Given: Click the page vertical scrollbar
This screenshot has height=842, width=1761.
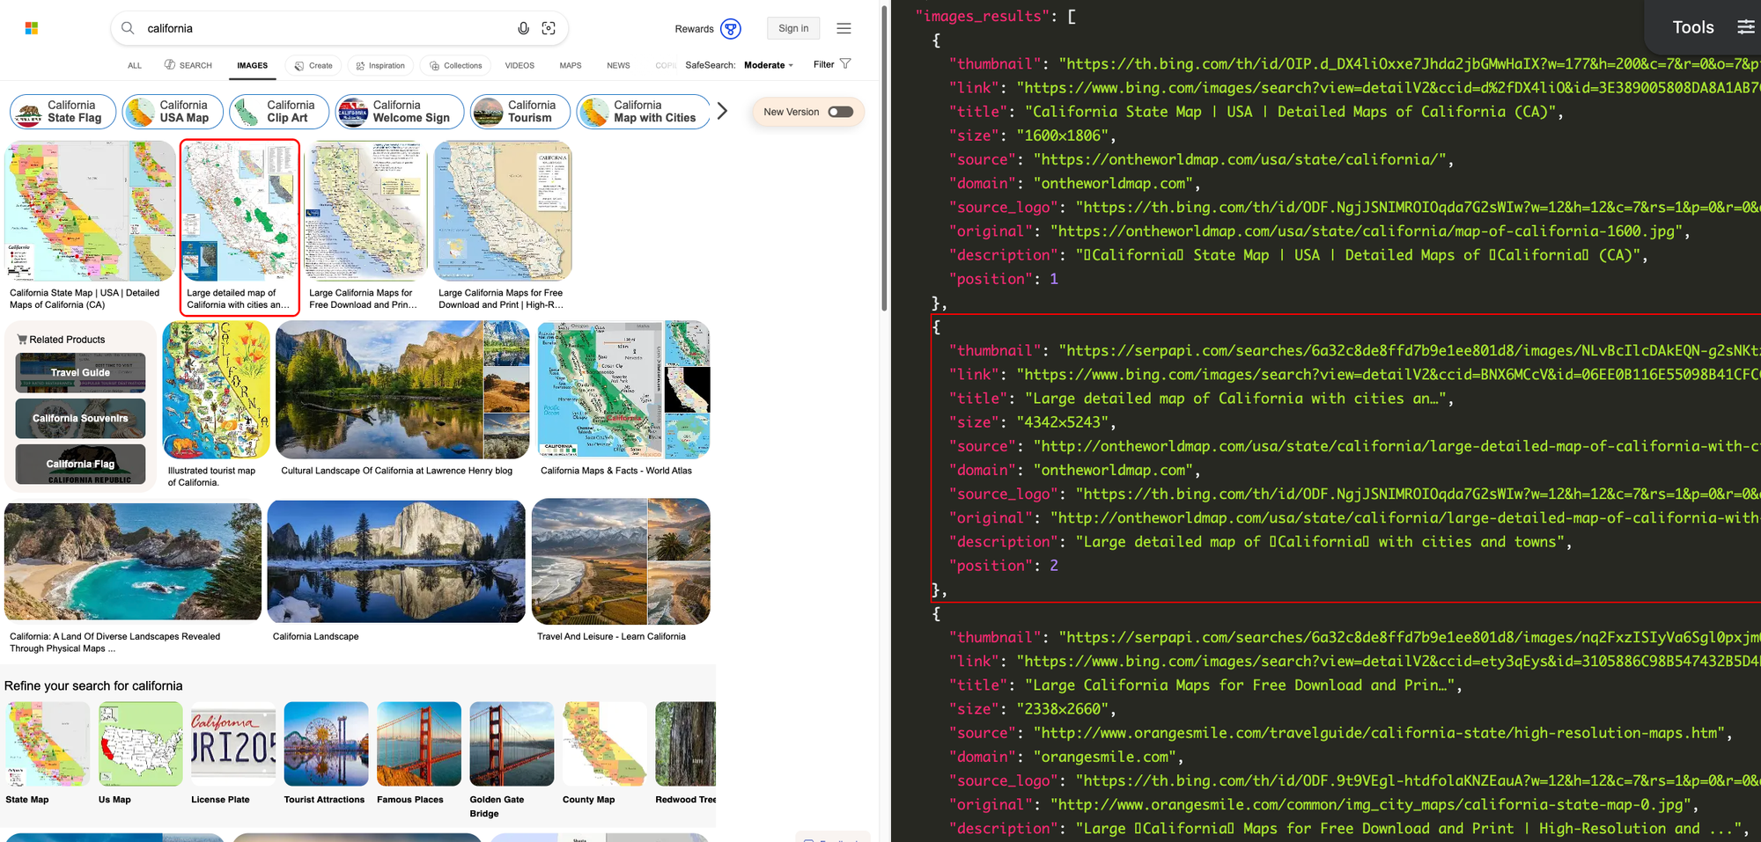Looking at the screenshot, I should point(884,158).
